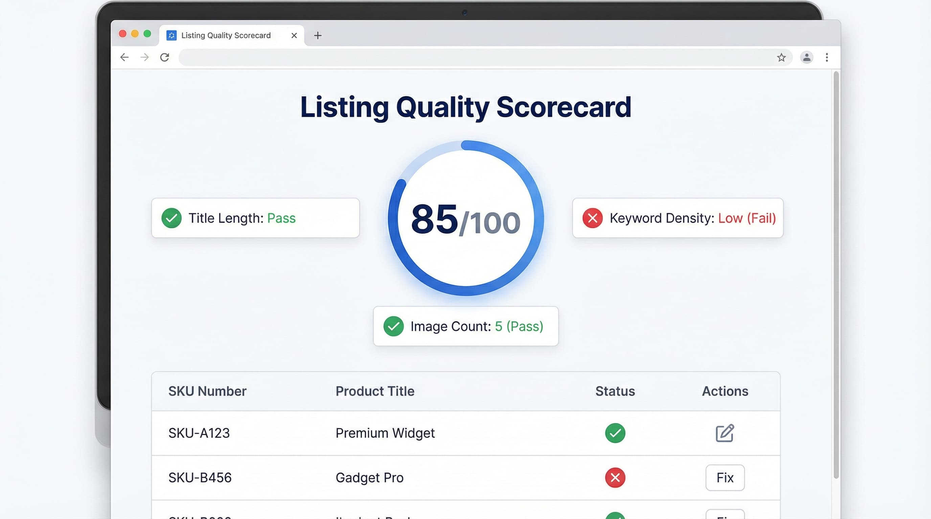Open a new browser tab
931x519 pixels.
point(318,35)
